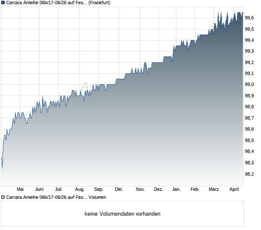The width and height of the screenshot is (261, 230).
Task: Click the 99,2 y-axis value
Action: pos(250,62)
